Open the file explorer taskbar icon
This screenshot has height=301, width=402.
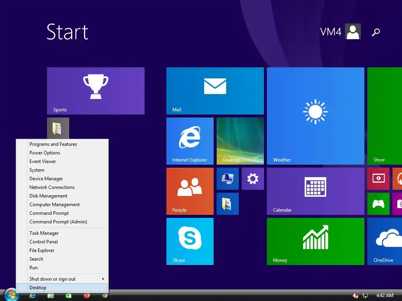point(51,296)
